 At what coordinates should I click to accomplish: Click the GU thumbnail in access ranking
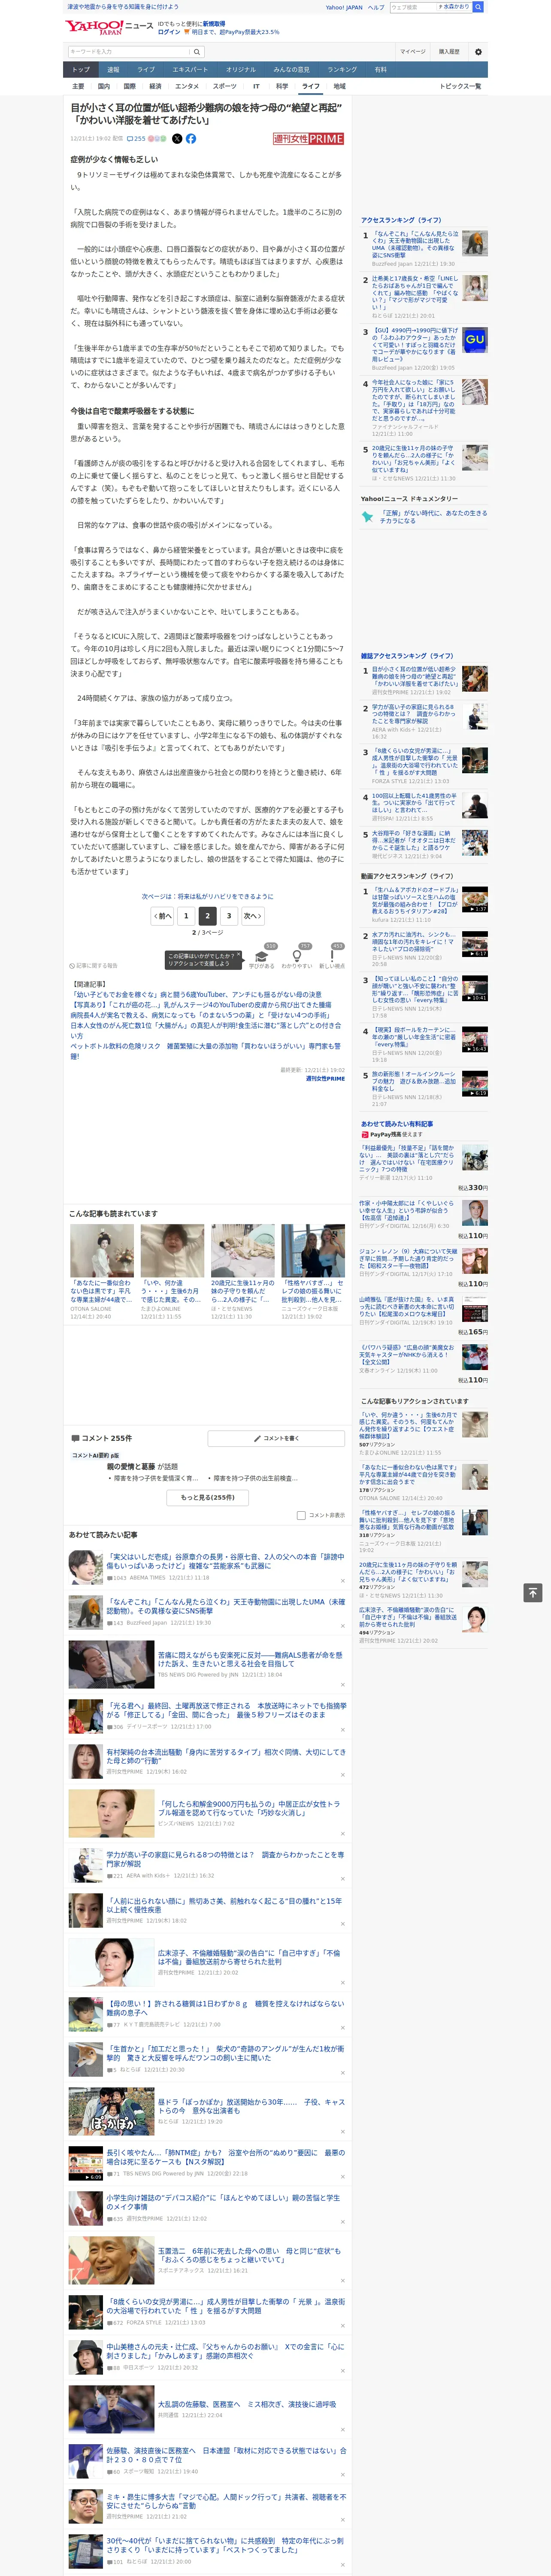(475, 340)
